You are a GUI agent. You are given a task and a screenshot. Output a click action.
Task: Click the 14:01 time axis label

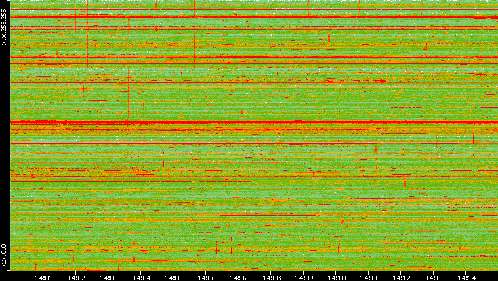point(43,278)
